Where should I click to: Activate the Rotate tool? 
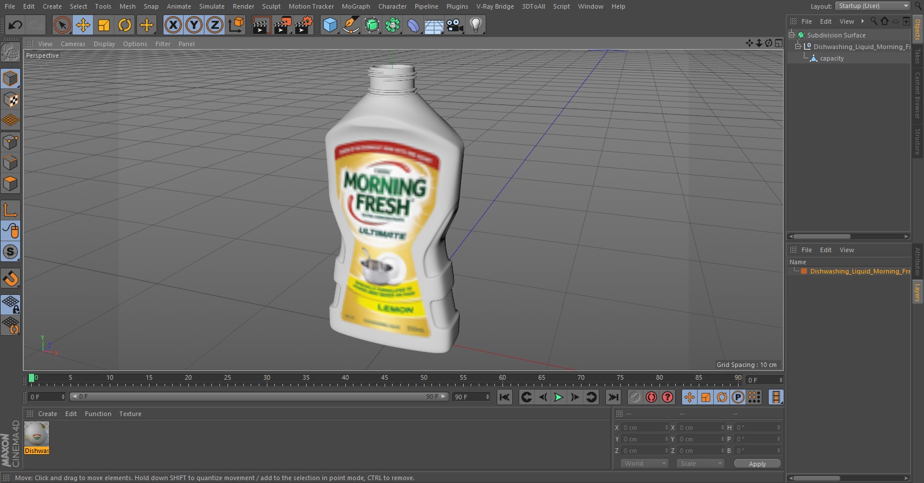point(125,25)
